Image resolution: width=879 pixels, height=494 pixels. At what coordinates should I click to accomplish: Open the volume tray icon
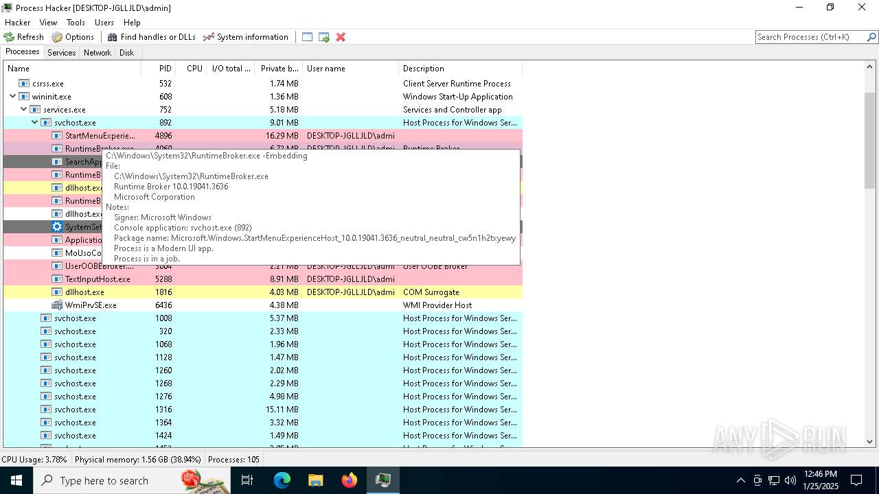[x=790, y=480]
